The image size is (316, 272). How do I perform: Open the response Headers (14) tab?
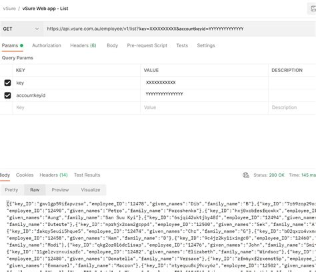click(53, 175)
